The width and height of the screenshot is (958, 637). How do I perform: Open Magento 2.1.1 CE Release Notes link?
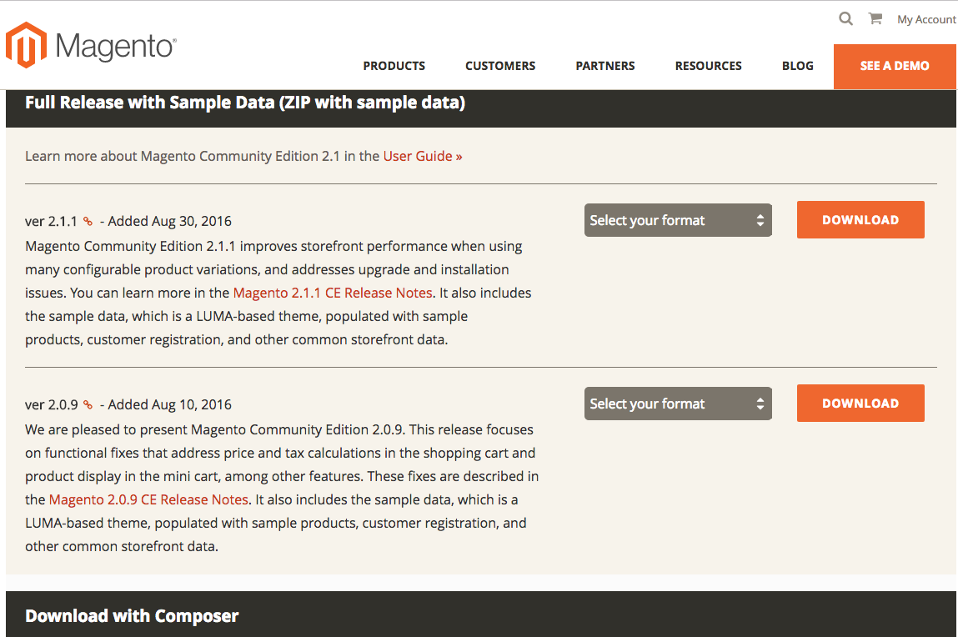[x=333, y=293]
